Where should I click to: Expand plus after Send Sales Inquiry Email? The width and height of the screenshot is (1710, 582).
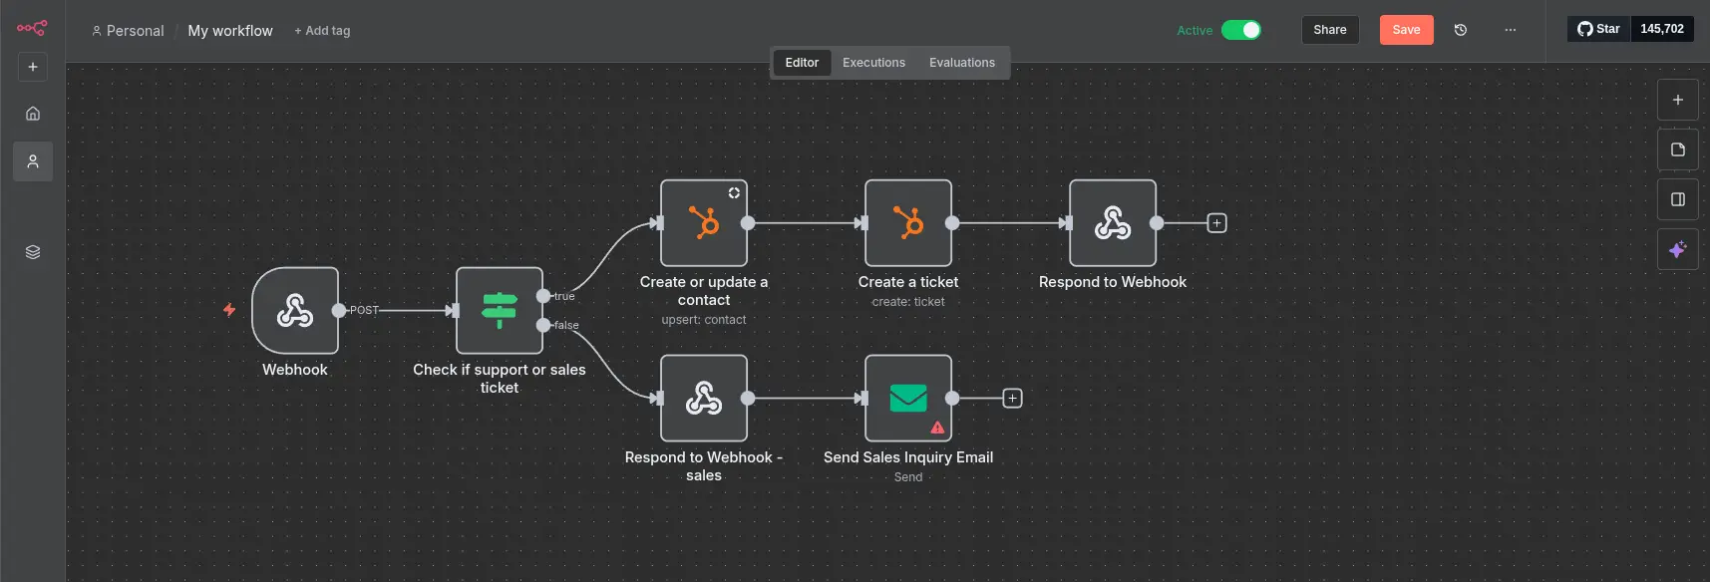tap(1012, 399)
